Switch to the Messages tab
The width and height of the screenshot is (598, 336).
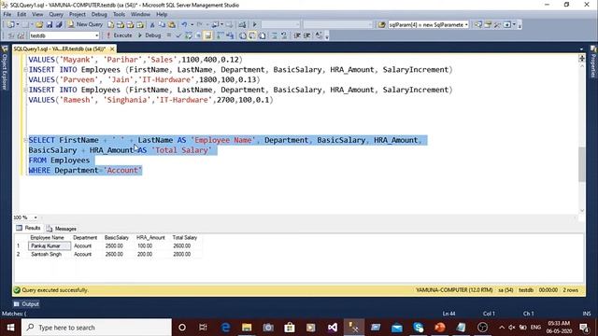coord(62,229)
